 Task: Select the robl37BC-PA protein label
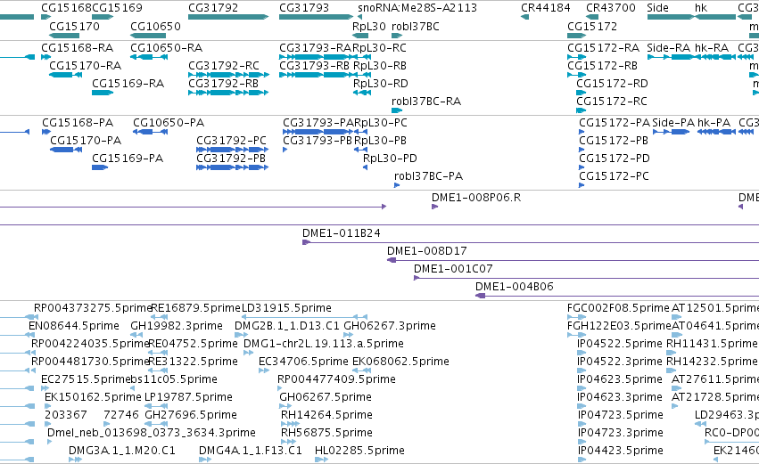coord(428,176)
